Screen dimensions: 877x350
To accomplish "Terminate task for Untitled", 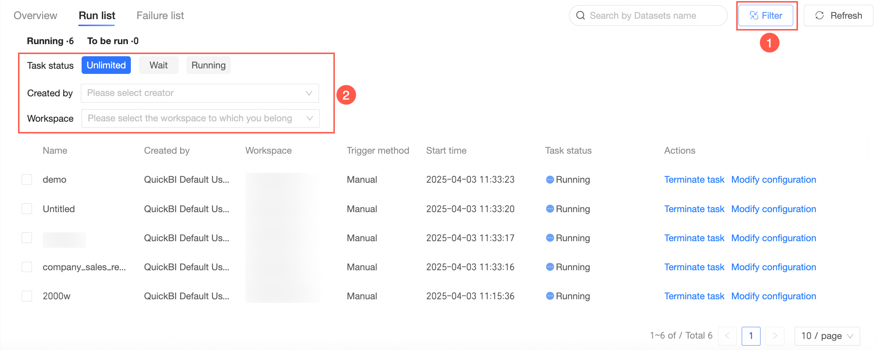I will [694, 209].
